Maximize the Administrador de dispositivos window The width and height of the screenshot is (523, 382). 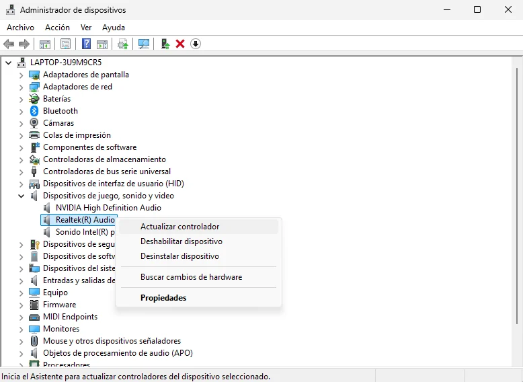477,9
